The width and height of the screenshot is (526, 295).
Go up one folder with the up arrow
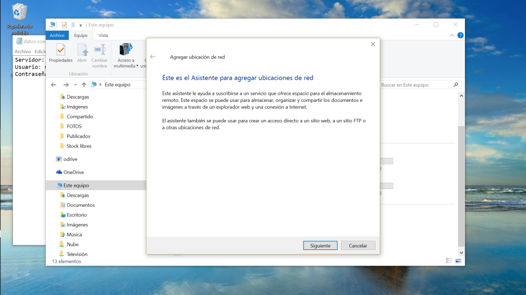[x=84, y=85]
